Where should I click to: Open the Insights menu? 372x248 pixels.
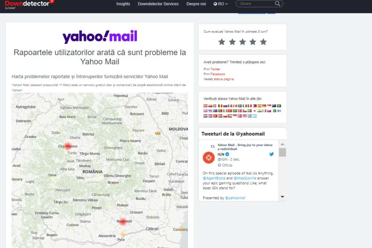[123, 4]
